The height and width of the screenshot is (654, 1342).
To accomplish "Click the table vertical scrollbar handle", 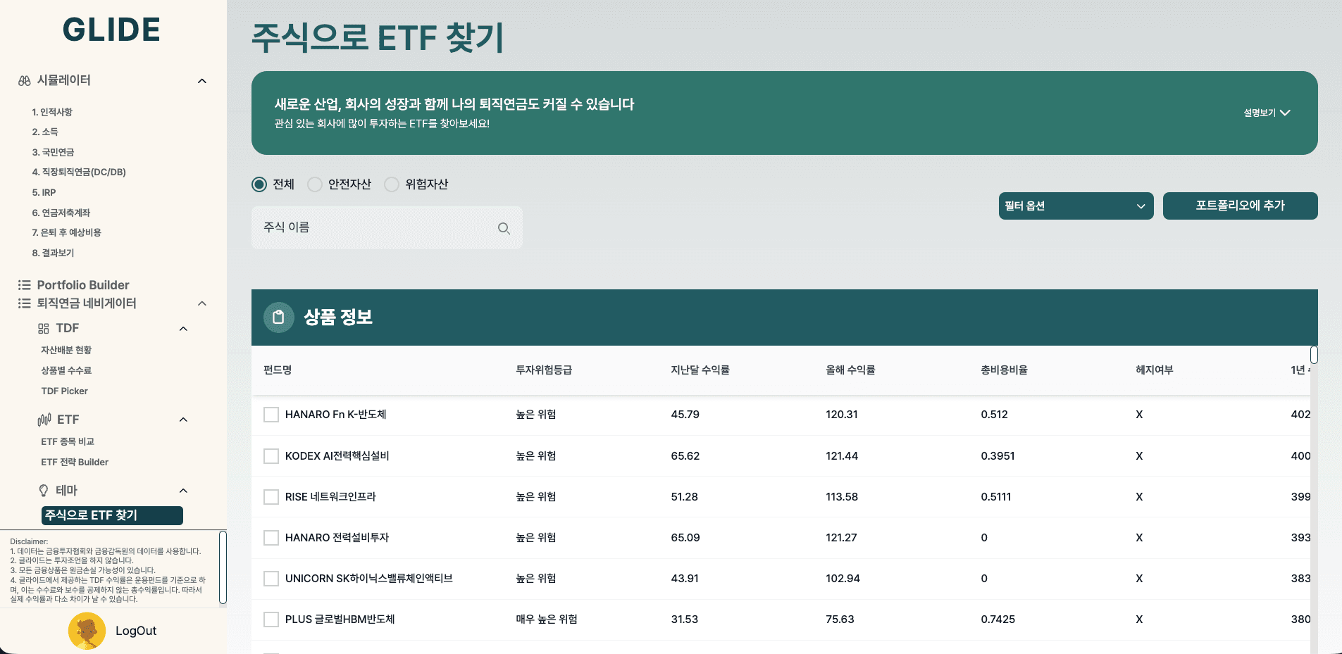I will tap(1314, 354).
